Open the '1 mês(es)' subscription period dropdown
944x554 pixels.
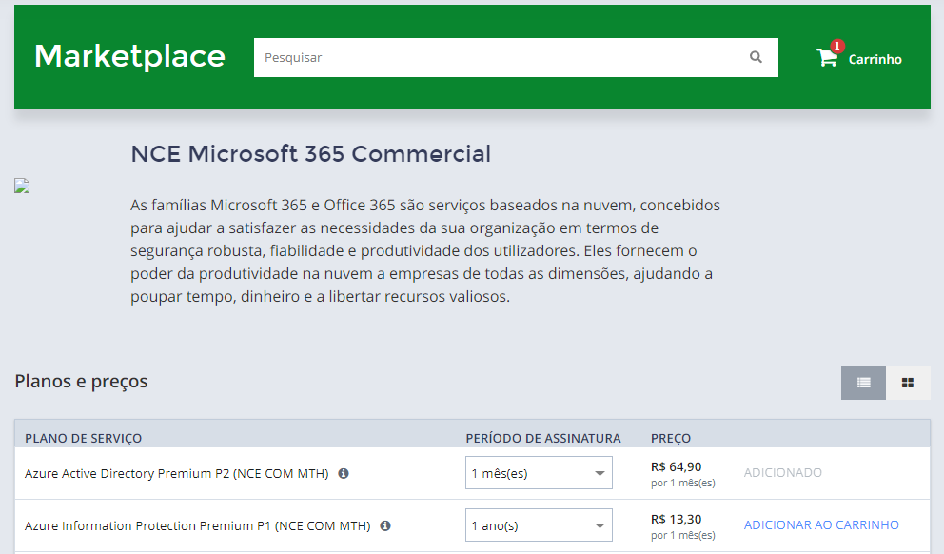(x=539, y=473)
